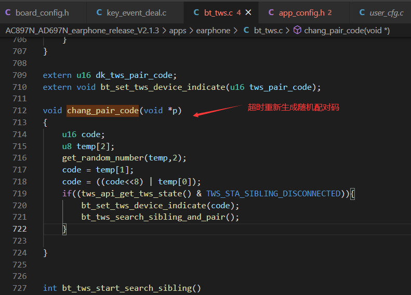Click C file icon on app_config.h tab
Viewport: 411px width, 295px height.
(x=271, y=12)
